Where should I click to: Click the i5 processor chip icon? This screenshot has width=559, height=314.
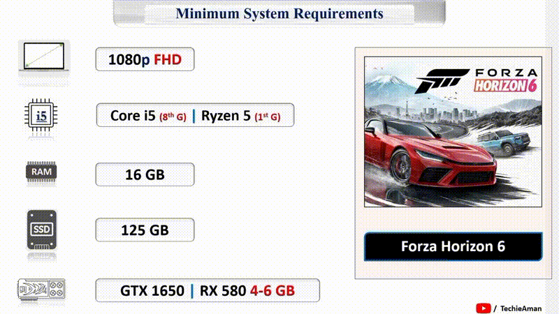coord(41,115)
